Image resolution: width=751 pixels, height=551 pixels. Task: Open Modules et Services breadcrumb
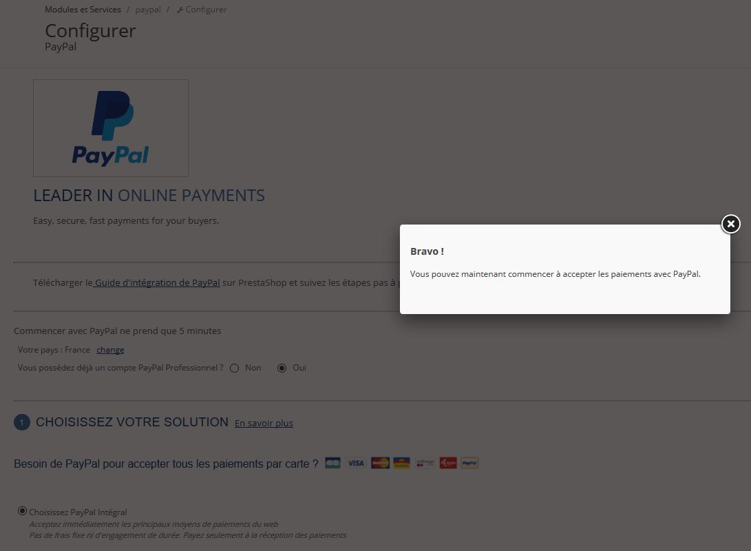pyautogui.click(x=83, y=10)
